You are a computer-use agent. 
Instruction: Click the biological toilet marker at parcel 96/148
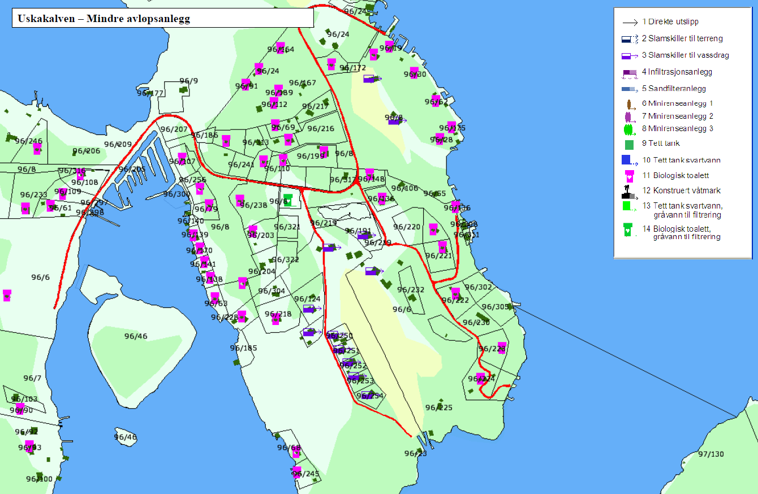click(369, 174)
